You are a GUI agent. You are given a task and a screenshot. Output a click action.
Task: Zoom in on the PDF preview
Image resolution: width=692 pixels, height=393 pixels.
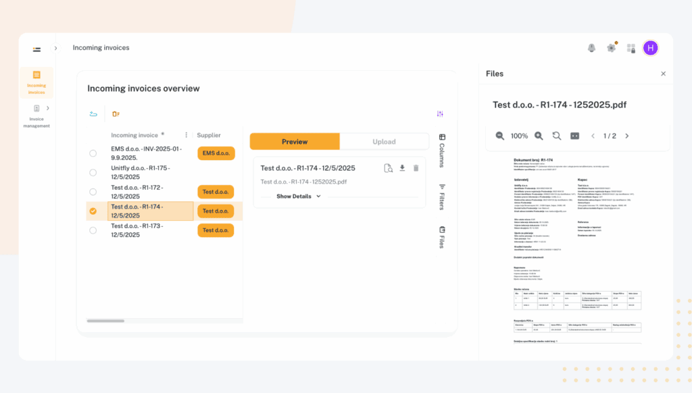538,135
